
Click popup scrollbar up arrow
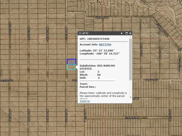[130, 37]
